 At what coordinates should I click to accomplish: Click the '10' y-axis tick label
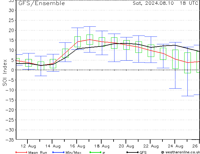tap(11, 50)
